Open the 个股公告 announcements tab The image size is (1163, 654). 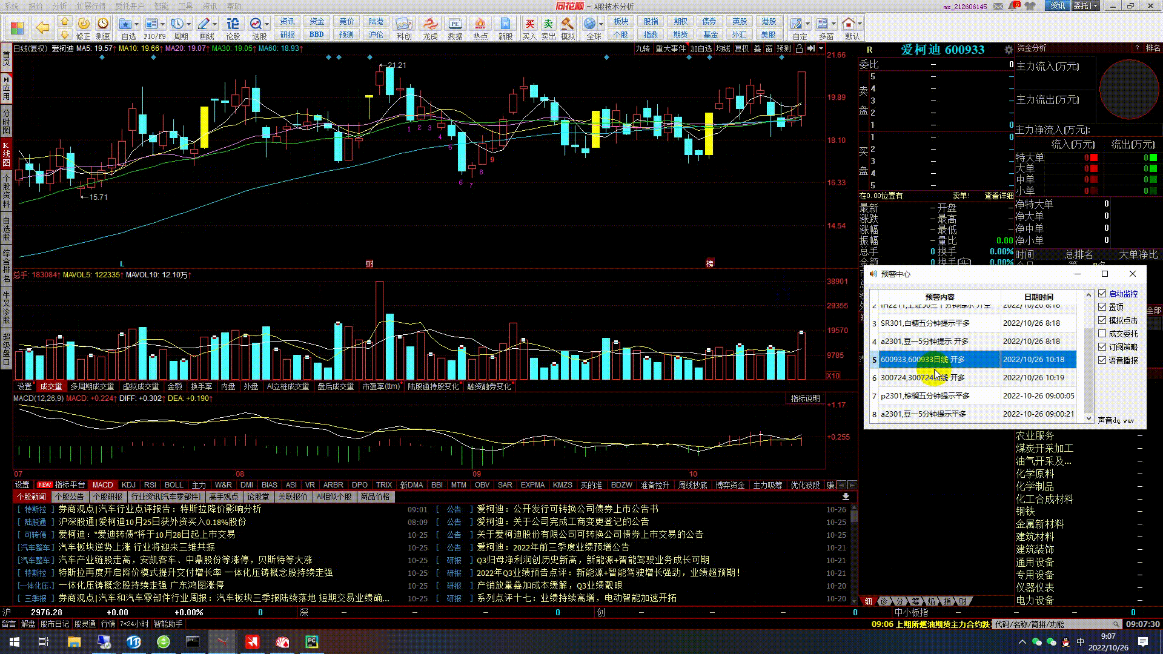[69, 497]
